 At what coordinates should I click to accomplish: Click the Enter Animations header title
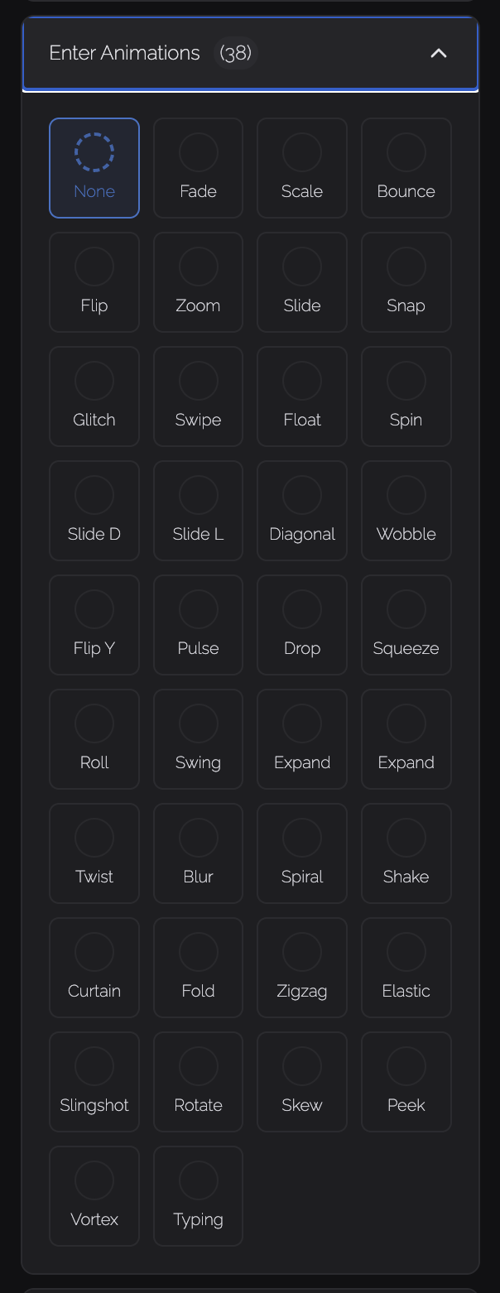click(125, 54)
